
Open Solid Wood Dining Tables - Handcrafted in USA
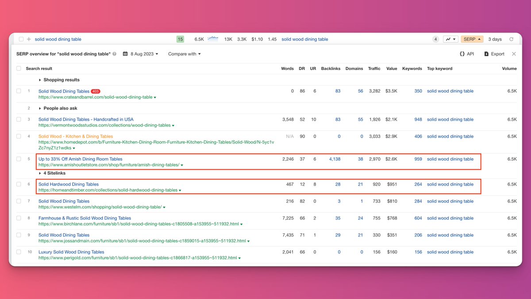(86, 120)
